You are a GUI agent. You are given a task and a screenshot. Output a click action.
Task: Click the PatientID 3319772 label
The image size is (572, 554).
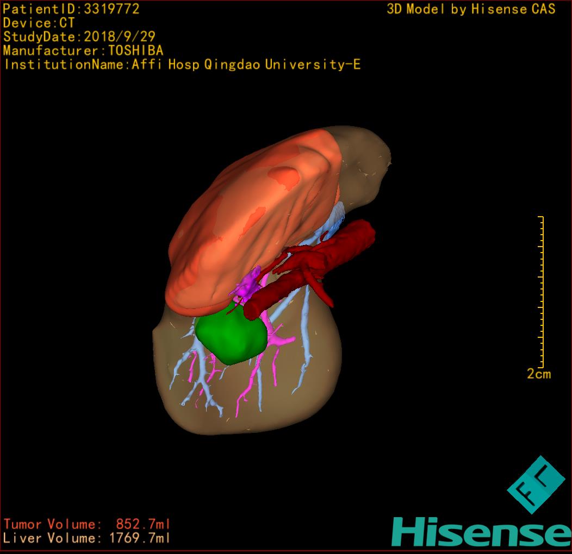tap(71, 9)
